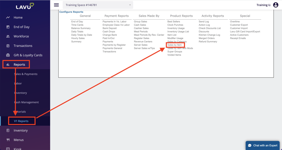282x150 pixels.
Task: Select Labor under Reports
Action: (x=18, y=83)
